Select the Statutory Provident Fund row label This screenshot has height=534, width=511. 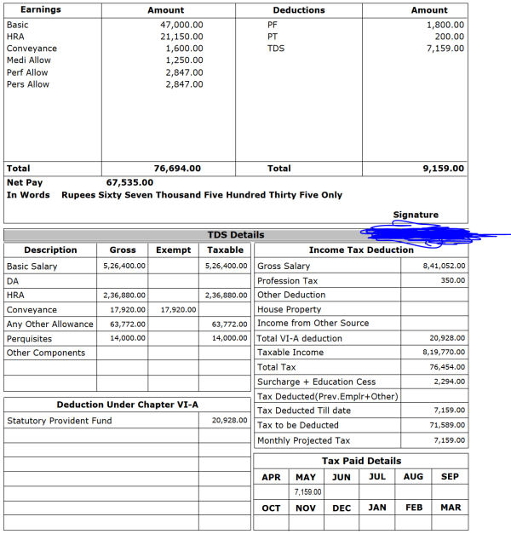(x=60, y=421)
